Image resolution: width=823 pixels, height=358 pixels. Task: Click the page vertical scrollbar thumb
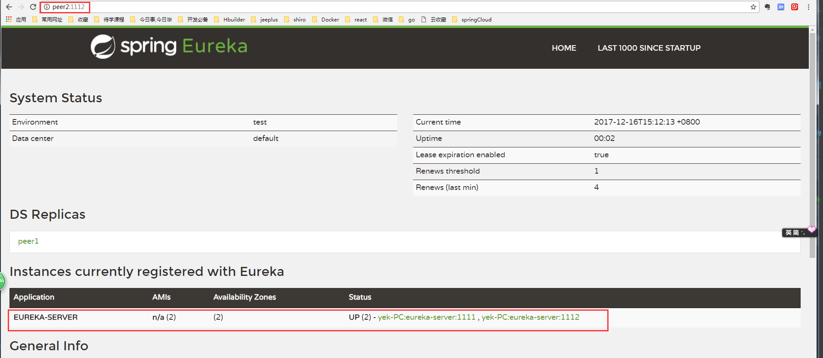pos(812,145)
